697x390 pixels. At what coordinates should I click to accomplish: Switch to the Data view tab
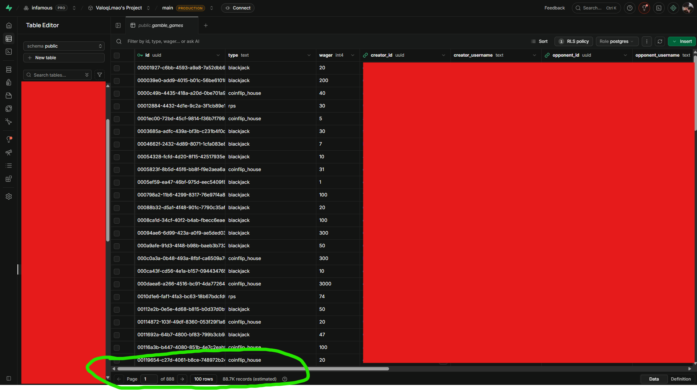[654, 379]
